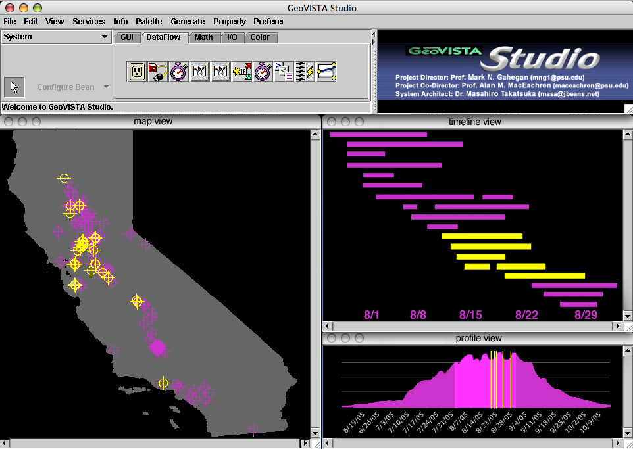Select the topmost yellow bar in timeline view

click(482, 236)
